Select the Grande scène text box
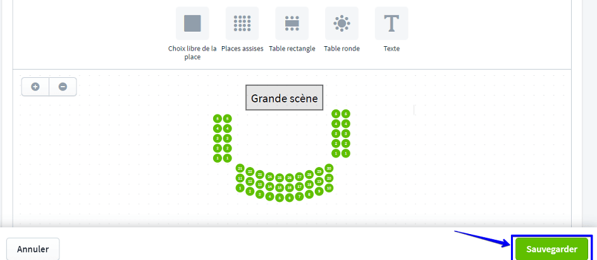 click(x=284, y=98)
